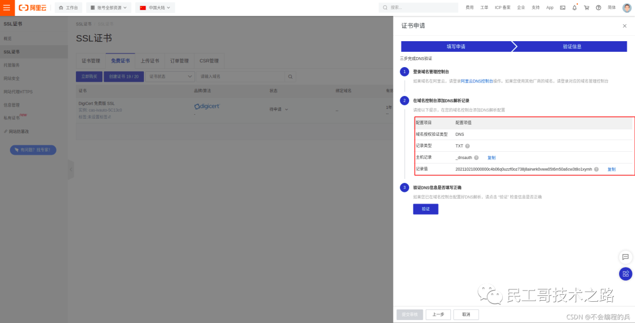Screen dimensions: 635x323
Task: Open the 中国大陆 region dropdown
Action: pyautogui.click(x=155, y=8)
